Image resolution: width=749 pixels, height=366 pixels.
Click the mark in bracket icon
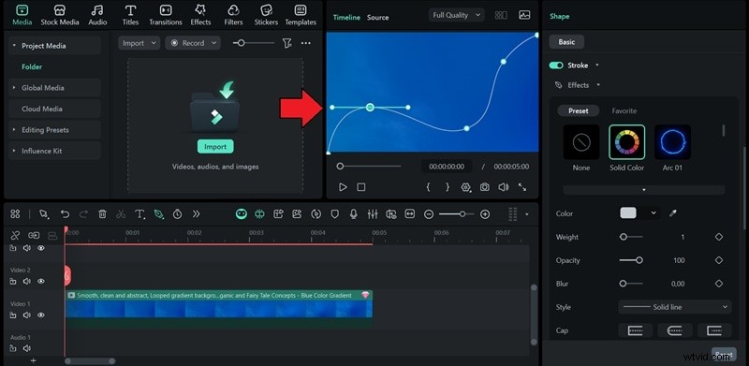pyautogui.click(x=428, y=187)
